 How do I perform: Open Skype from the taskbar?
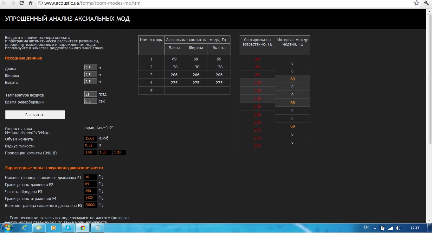(x=68, y=228)
